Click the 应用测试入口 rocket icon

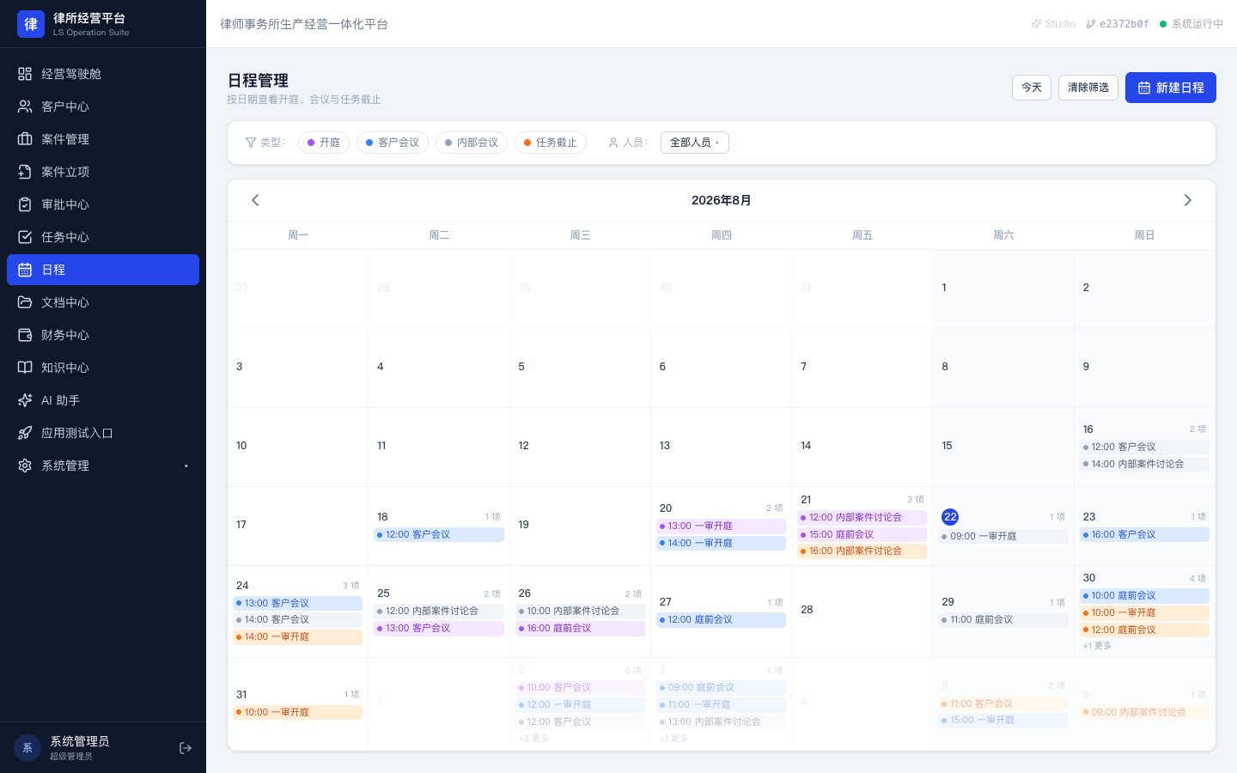point(25,433)
